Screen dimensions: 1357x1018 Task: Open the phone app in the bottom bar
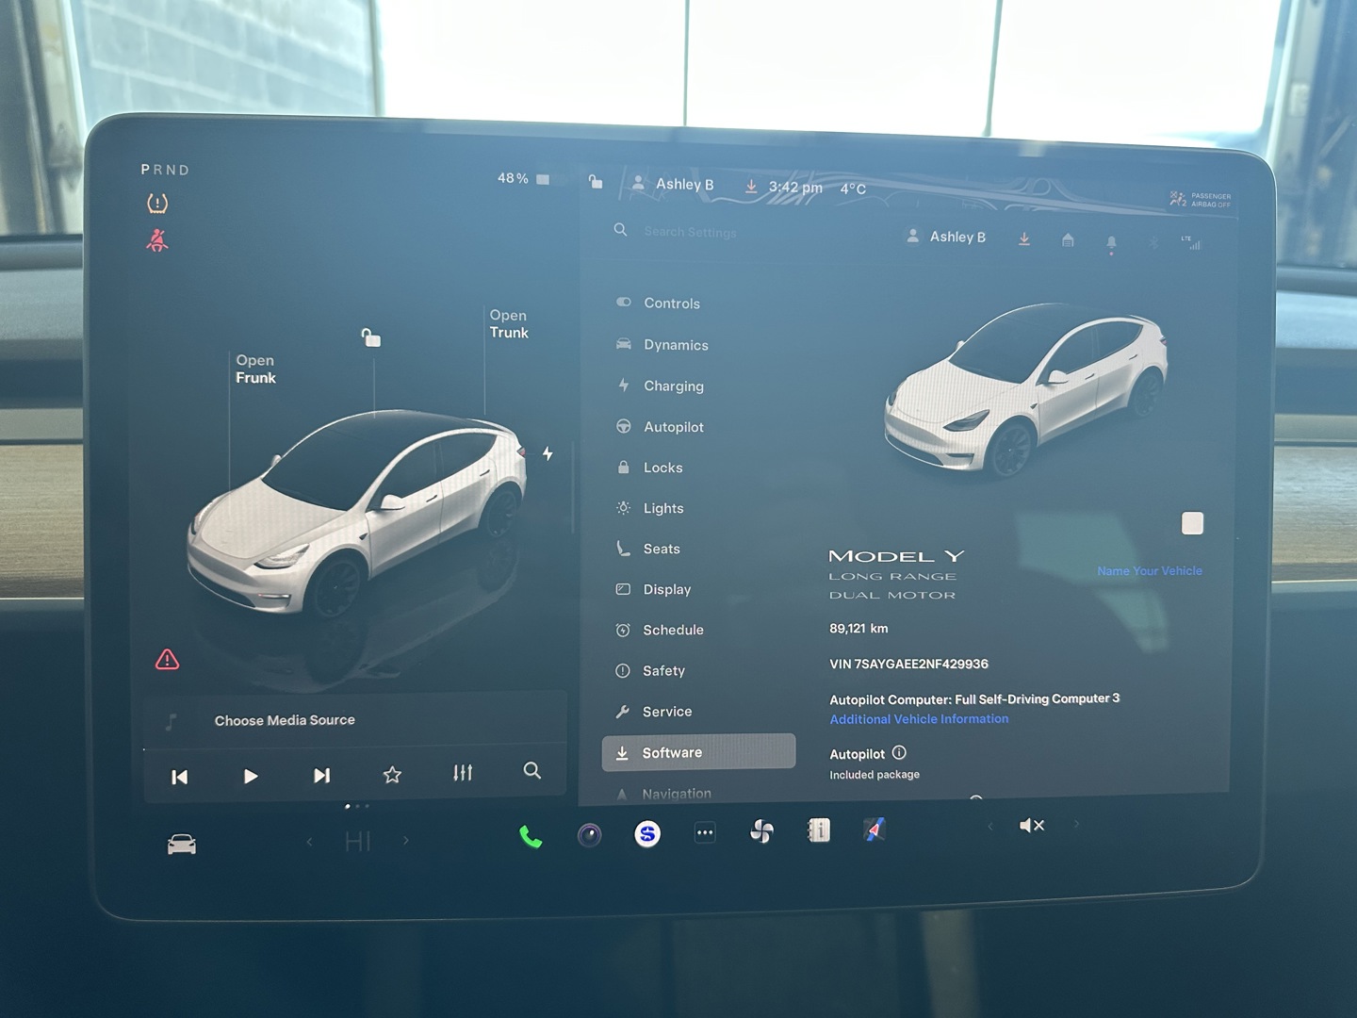coord(531,836)
